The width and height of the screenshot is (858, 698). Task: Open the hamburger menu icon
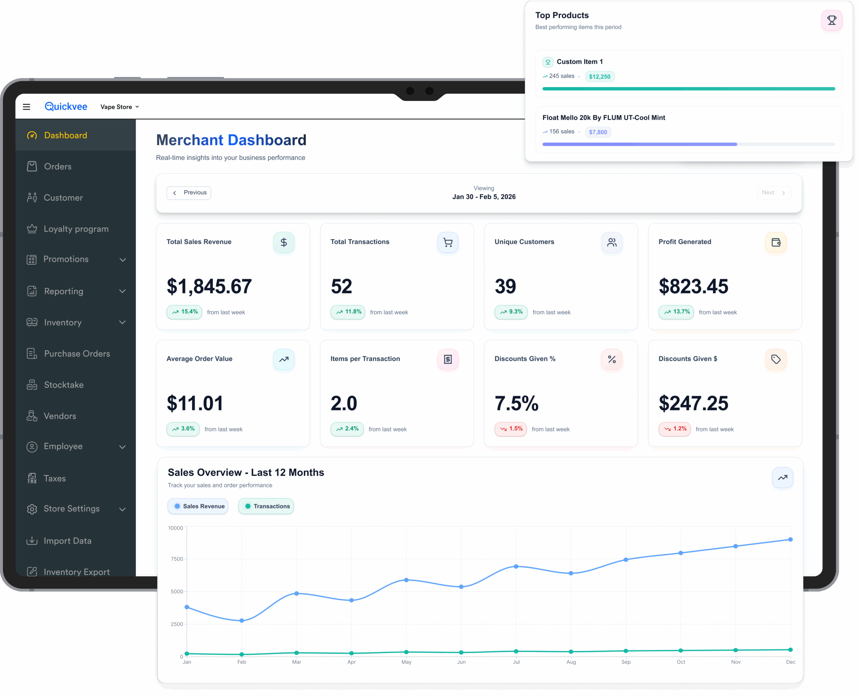tap(26, 107)
